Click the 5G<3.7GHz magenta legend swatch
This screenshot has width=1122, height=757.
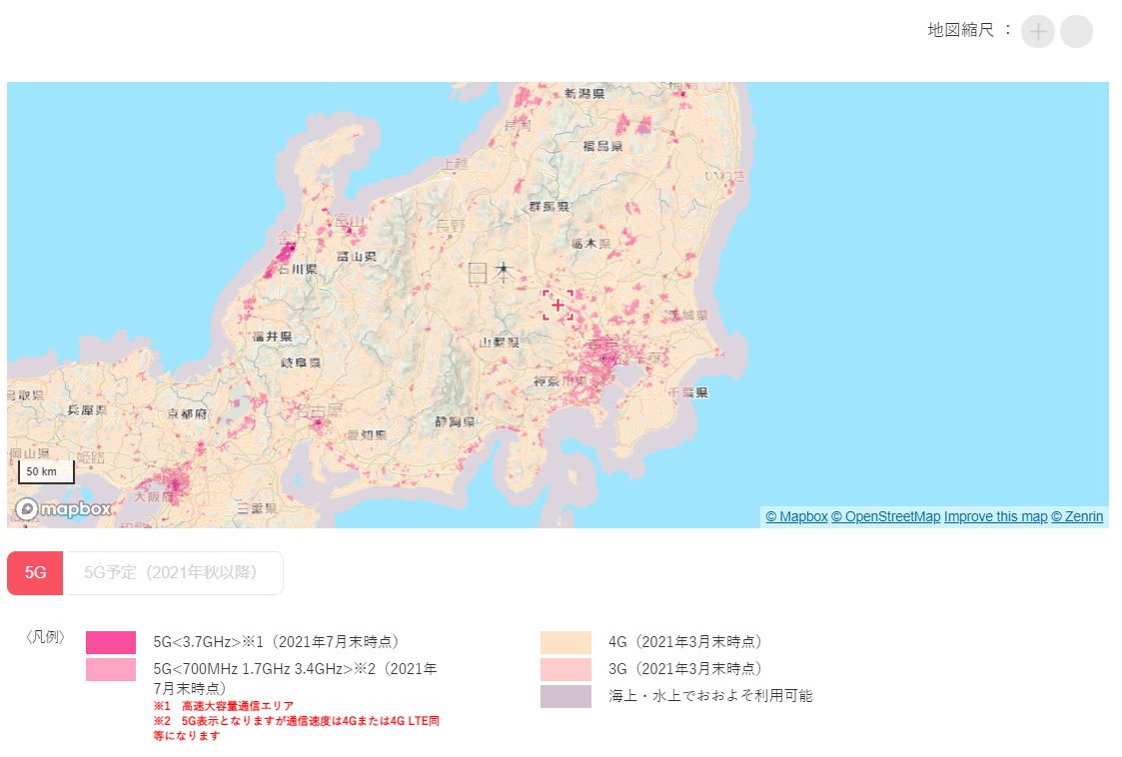click(113, 640)
